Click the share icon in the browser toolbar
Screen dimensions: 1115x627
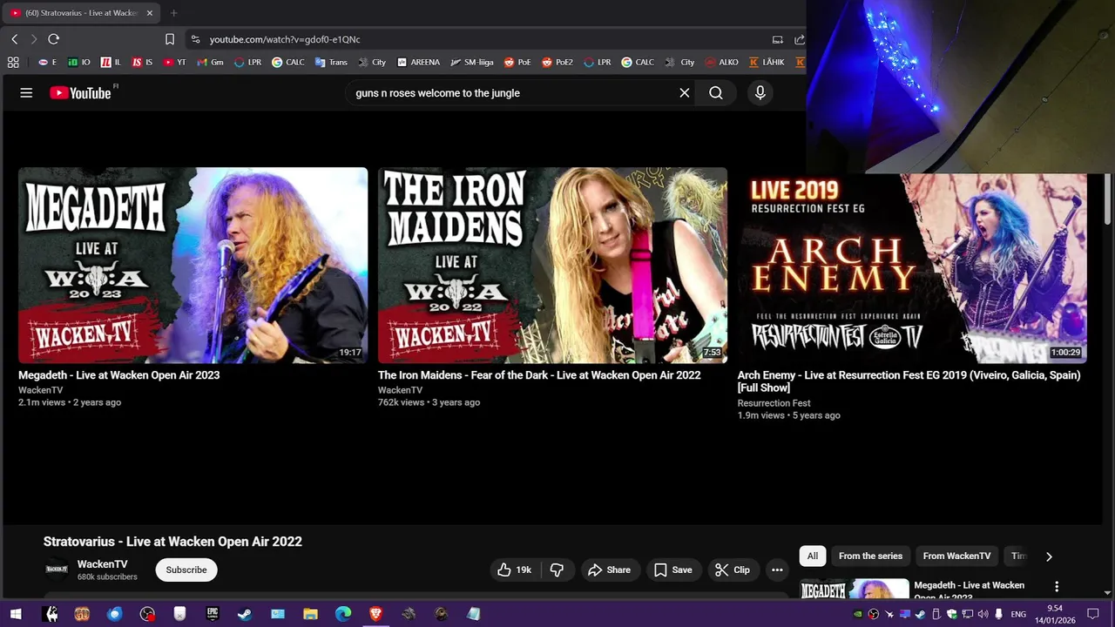[x=799, y=39]
